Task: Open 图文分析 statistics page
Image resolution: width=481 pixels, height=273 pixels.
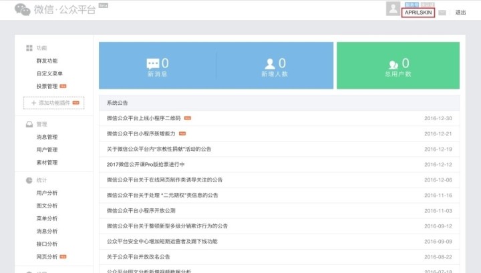Action: coord(47,206)
